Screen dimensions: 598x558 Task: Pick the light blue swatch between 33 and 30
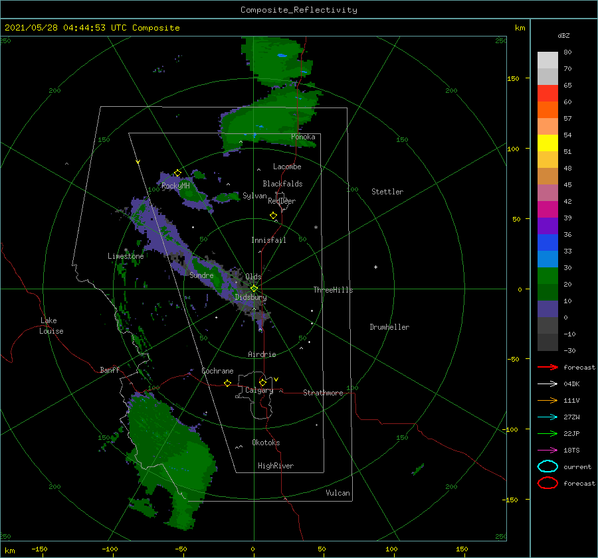(548, 259)
